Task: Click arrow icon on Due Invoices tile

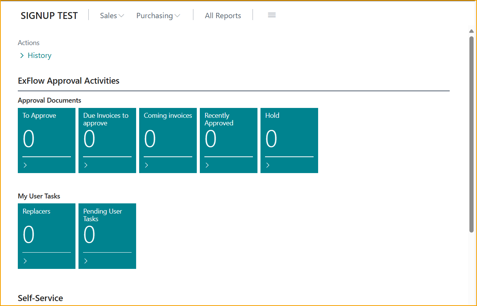Action: click(86, 165)
